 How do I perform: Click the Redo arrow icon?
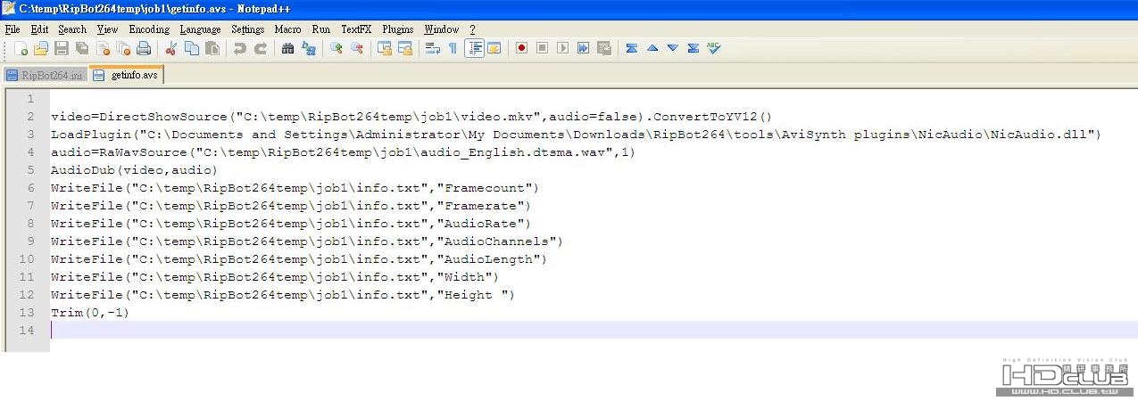[x=261, y=48]
